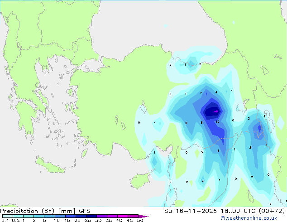Click the 30 legend scale label
287x222 pixels.
pos(98,220)
